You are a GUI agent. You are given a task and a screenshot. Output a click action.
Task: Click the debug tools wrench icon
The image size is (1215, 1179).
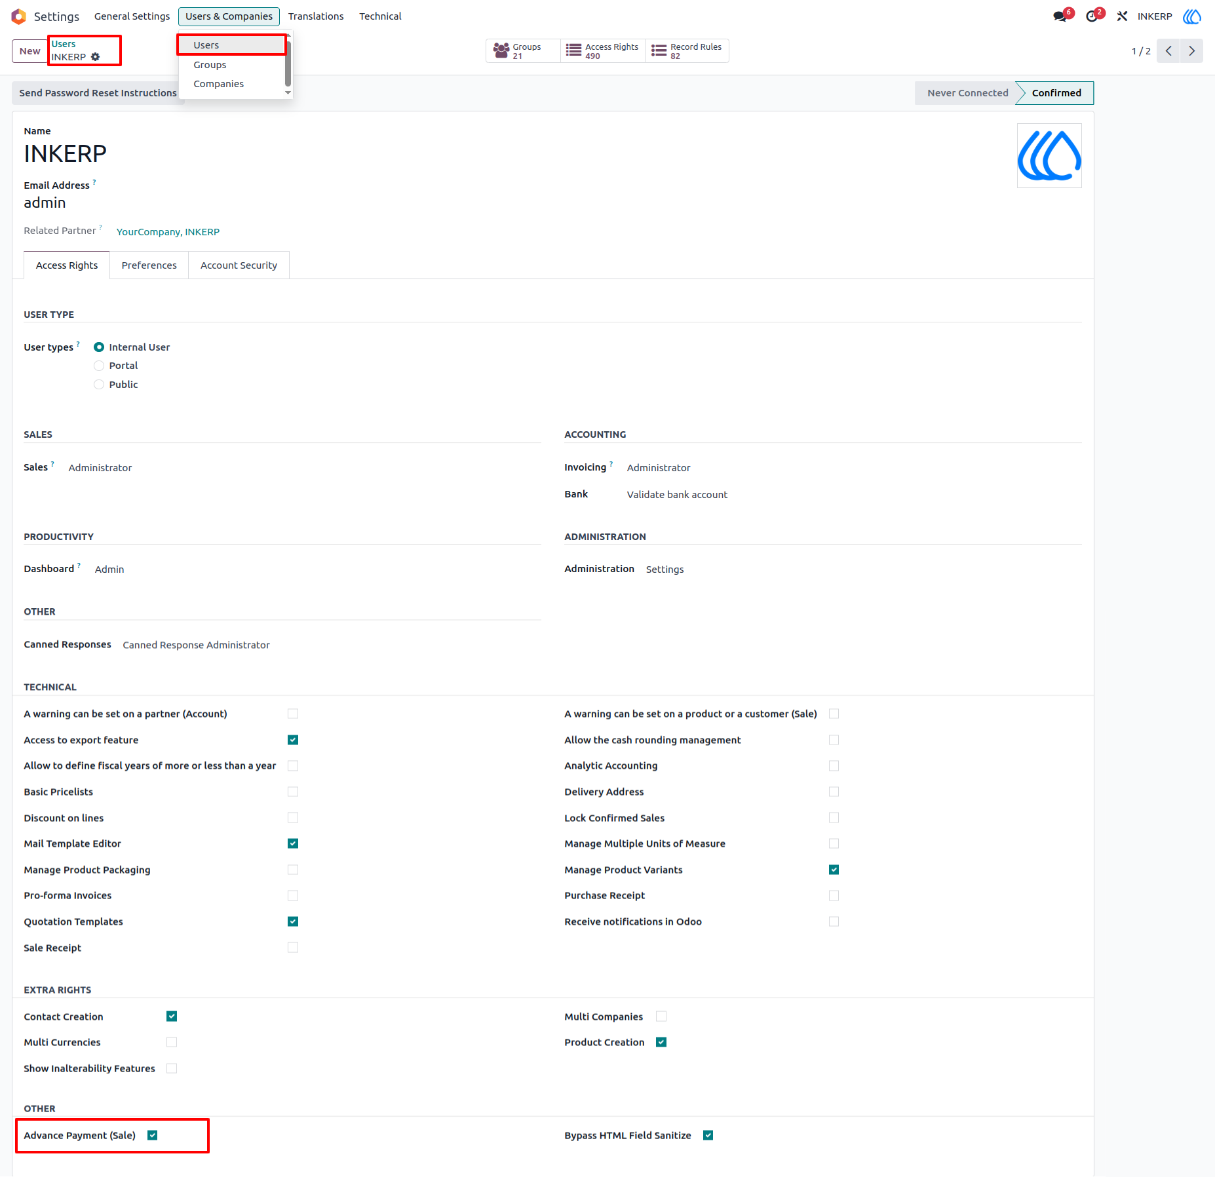click(x=1122, y=16)
